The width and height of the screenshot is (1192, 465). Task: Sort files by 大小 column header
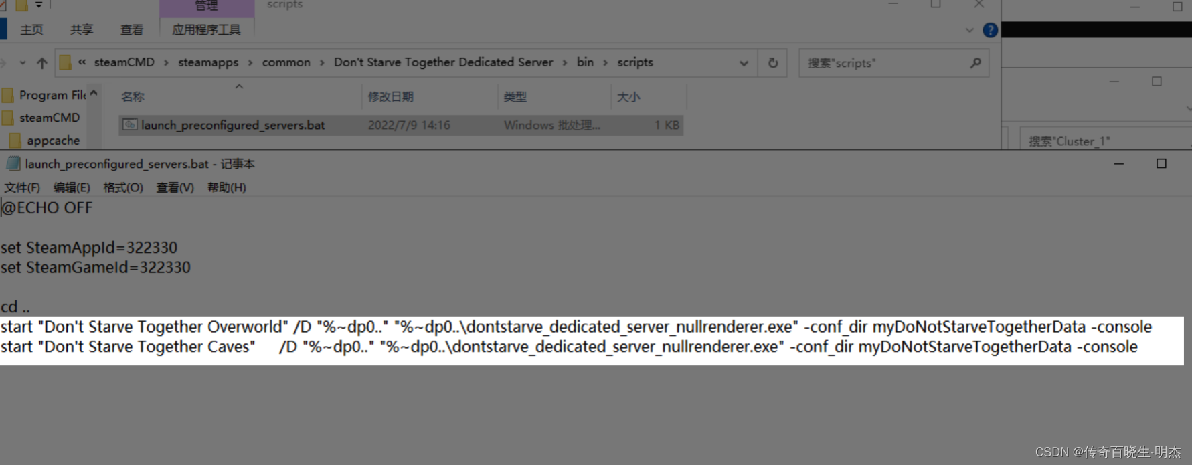(628, 97)
